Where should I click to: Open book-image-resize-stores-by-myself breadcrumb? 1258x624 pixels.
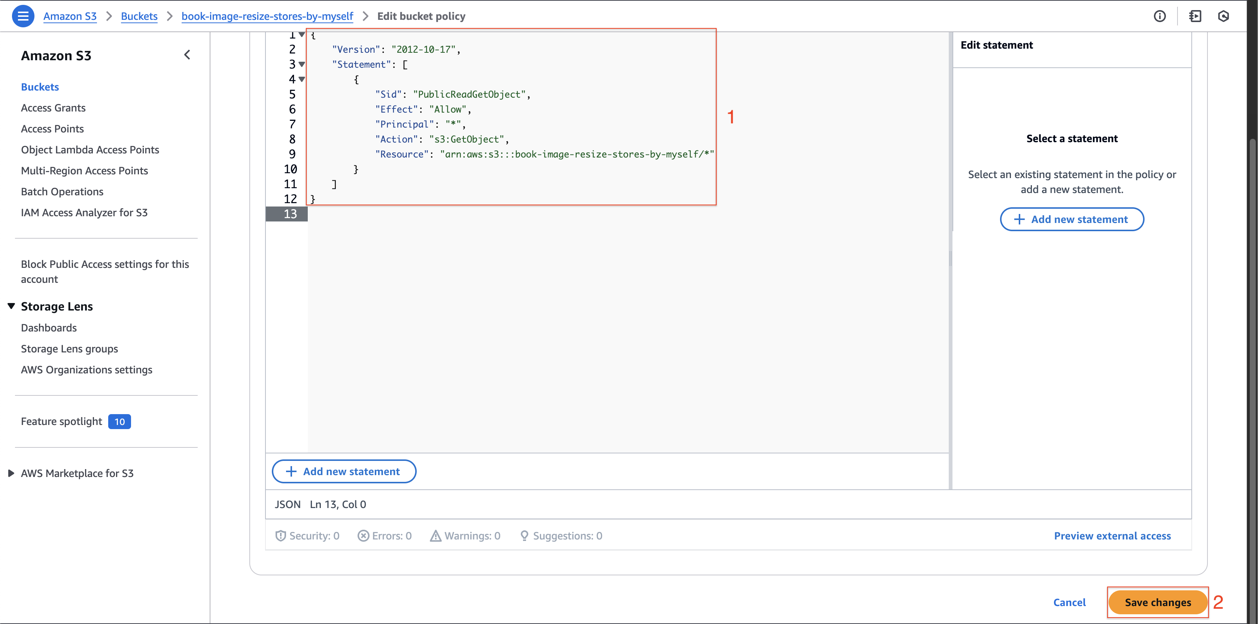click(267, 16)
